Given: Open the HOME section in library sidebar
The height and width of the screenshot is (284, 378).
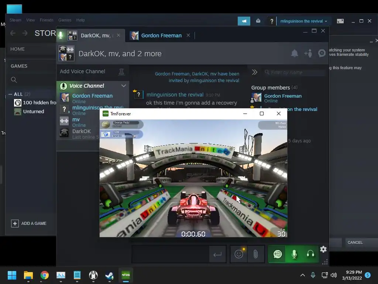Looking at the screenshot, I should (17, 49).
